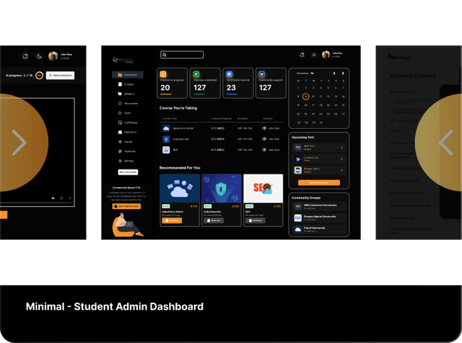
Task: Open the Courses item in the sidebar
Action: 119,84
